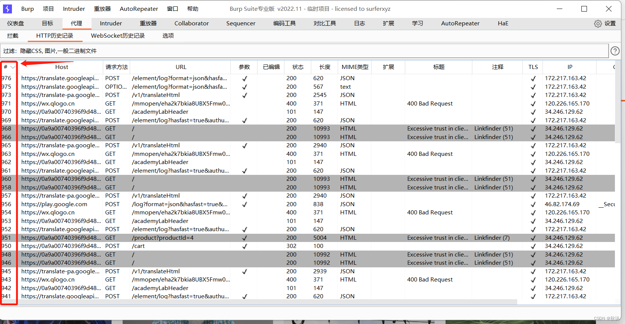
Task: Open the settings gear icon
Action: coord(598,23)
